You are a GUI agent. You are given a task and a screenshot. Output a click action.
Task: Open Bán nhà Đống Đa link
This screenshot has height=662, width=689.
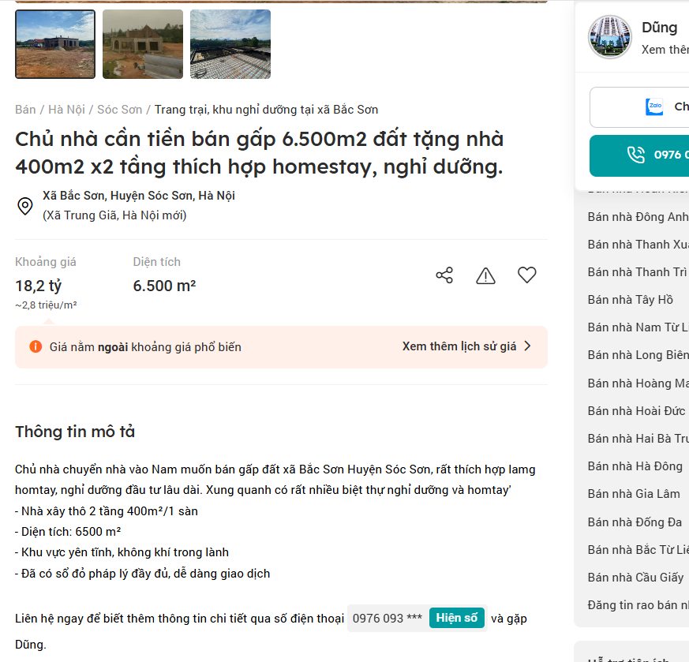coord(635,522)
